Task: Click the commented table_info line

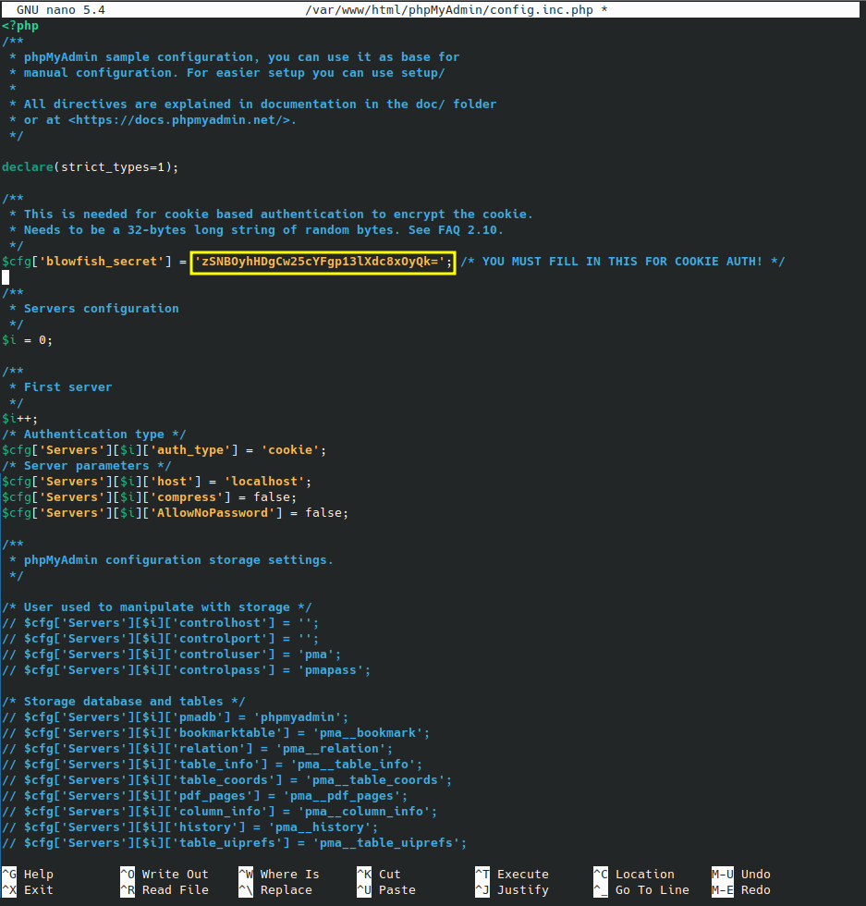Action: pos(212,765)
